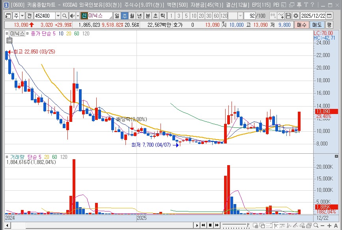Select the 10 interval preset
The width and height of the screenshot is (342, 230).
(x=194, y=16)
